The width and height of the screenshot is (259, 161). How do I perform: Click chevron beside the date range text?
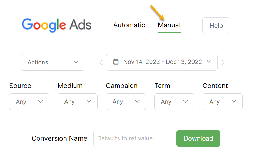click(x=209, y=62)
